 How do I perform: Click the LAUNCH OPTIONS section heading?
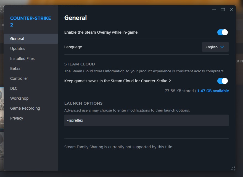click(x=83, y=103)
